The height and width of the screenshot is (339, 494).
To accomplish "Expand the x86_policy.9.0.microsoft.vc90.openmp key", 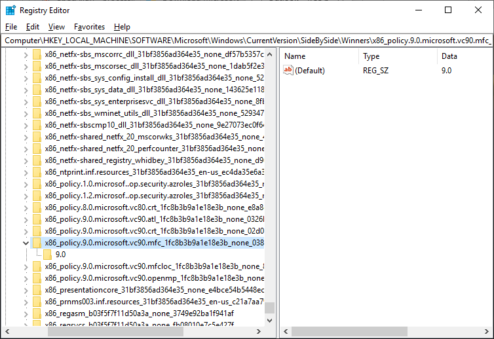I will click(x=26, y=279).
